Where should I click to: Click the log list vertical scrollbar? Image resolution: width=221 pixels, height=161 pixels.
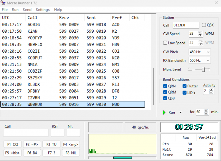pos(154,86)
